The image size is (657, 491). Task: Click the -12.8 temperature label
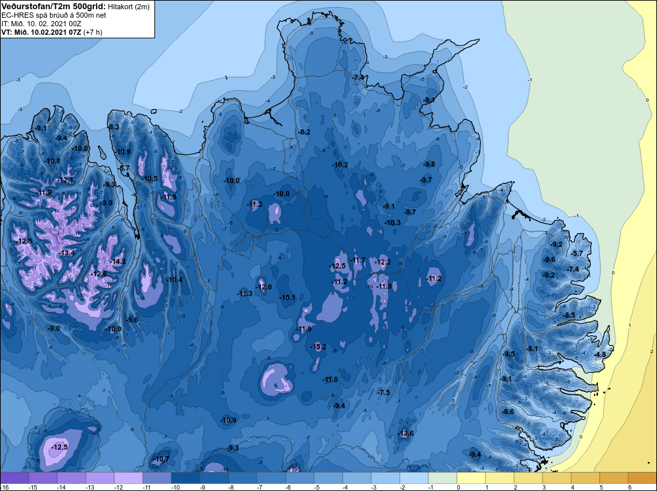click(24, 241)
